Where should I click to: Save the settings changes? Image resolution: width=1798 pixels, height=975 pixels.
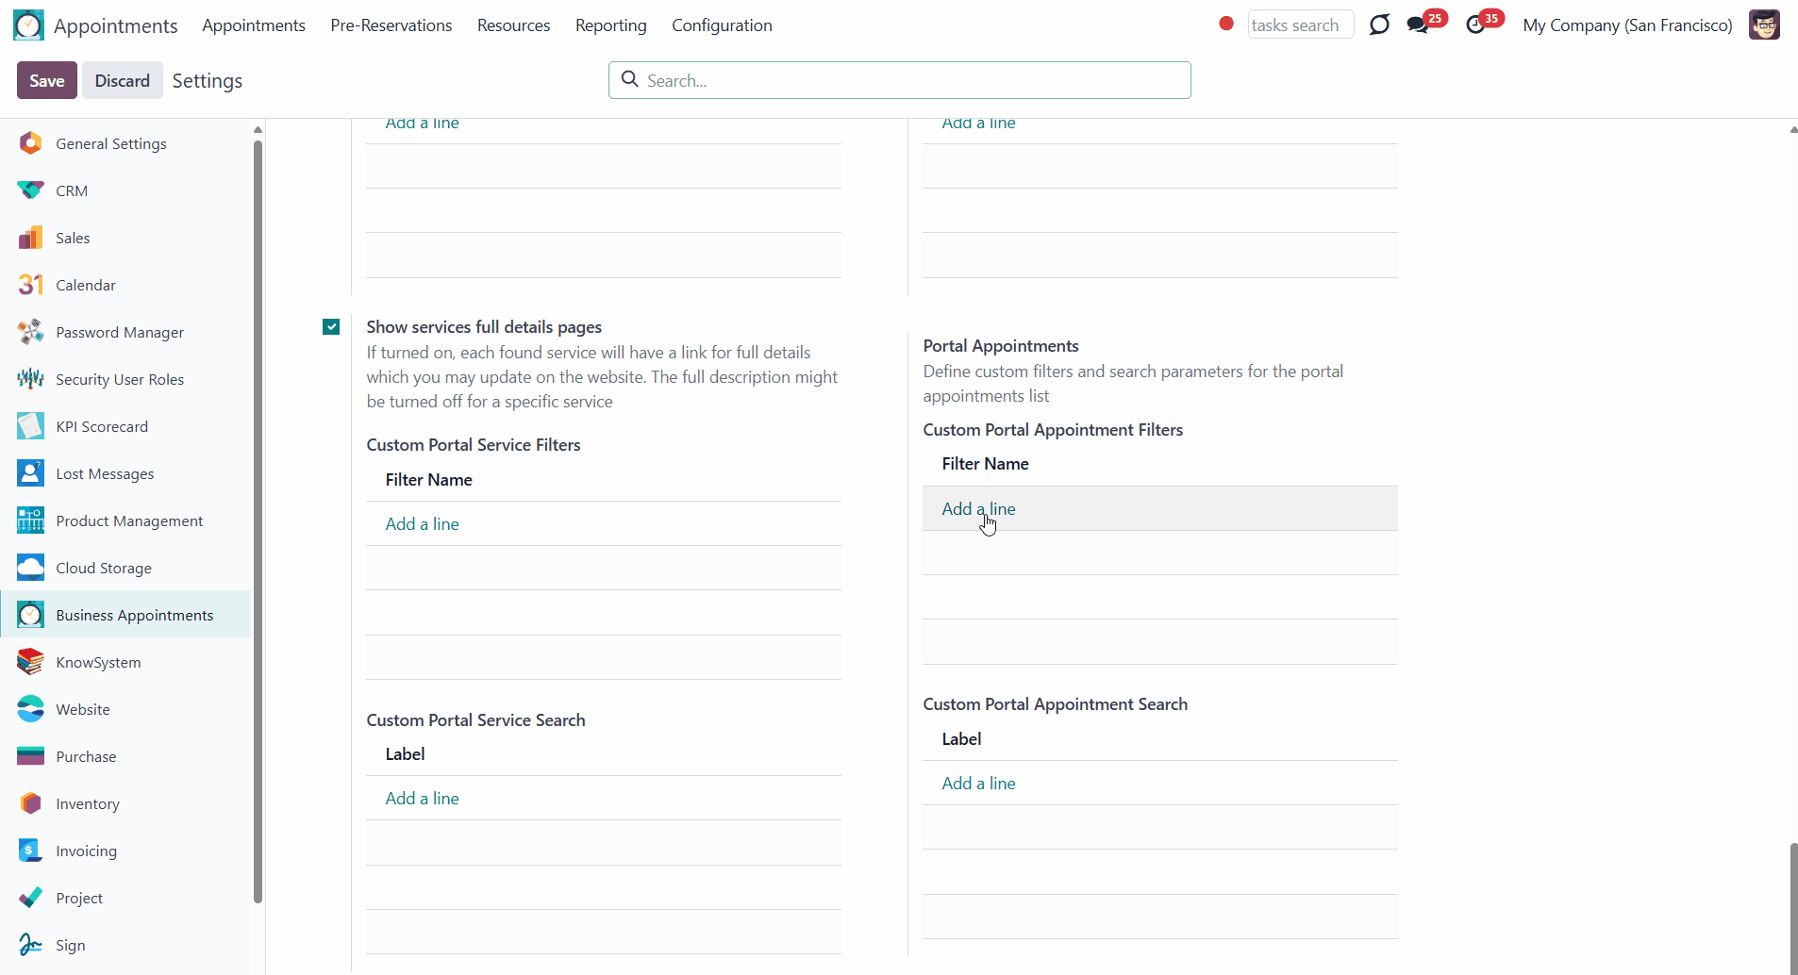[x=47, y=81]
